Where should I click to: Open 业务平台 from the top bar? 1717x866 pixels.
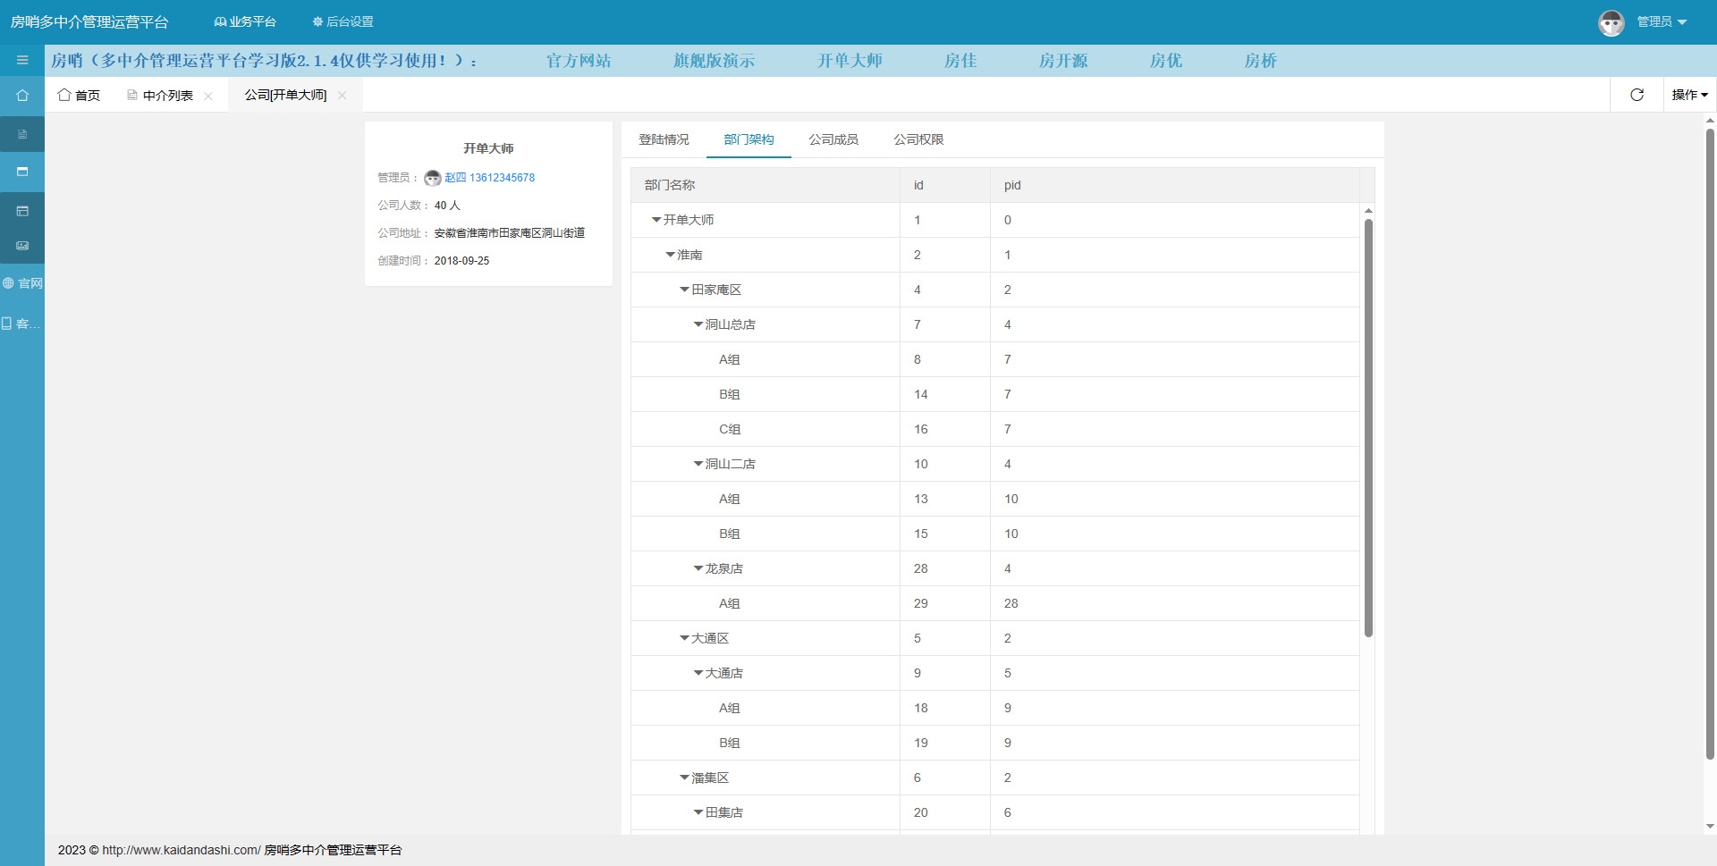coord(245,21)
